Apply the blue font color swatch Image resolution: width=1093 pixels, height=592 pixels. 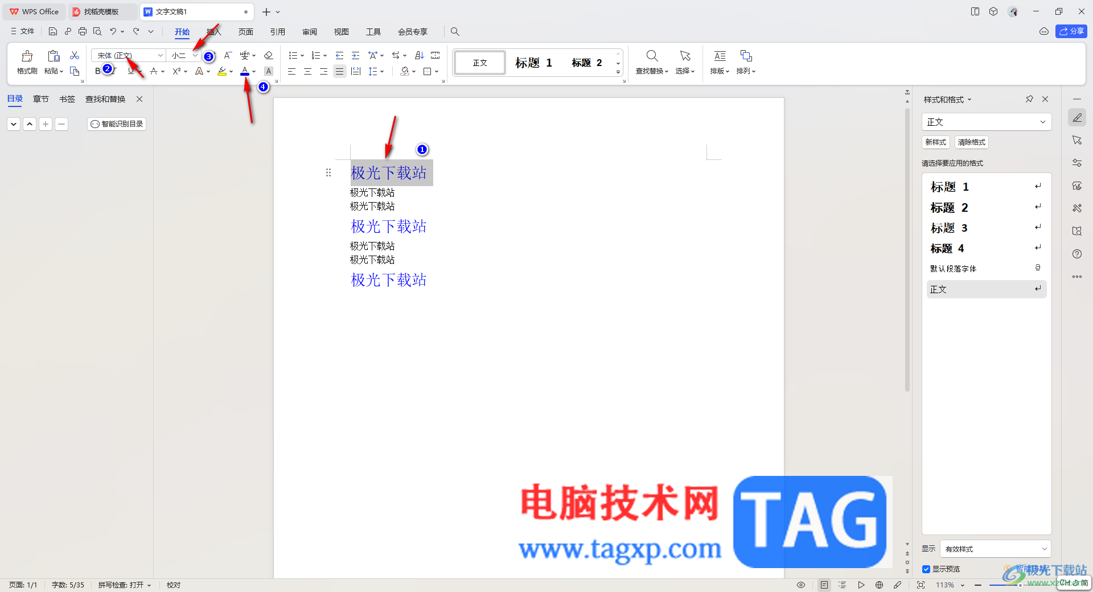pos(245,71)
